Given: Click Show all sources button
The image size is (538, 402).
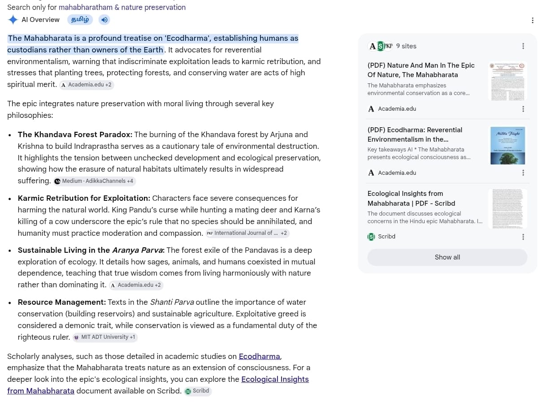Looking at the screenshot, I should (x=447, y=257).
